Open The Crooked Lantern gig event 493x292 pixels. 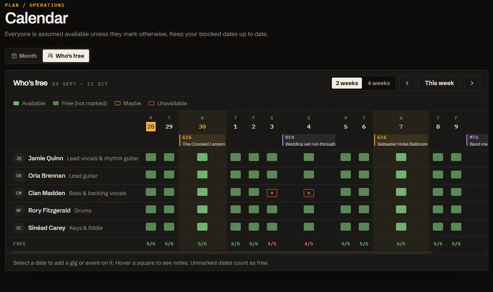click(x=202, y=140)
